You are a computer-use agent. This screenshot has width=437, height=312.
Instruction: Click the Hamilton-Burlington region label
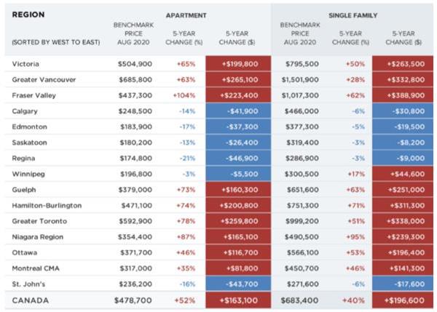tap(46, 205)
